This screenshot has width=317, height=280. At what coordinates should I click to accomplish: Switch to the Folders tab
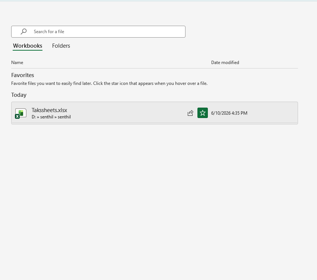pyautogui.click(x=61, y=46)
